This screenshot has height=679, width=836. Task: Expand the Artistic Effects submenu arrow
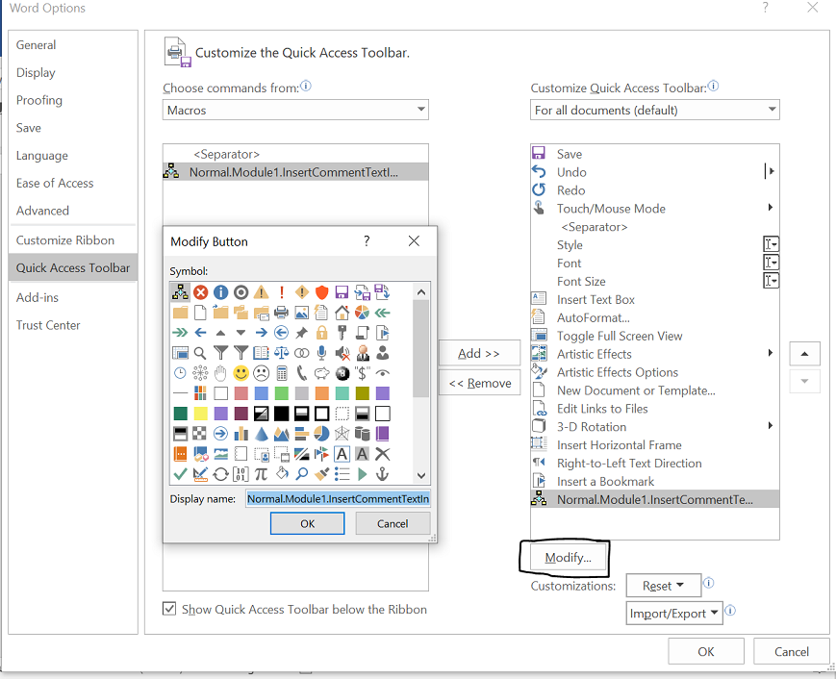[770, 353]
